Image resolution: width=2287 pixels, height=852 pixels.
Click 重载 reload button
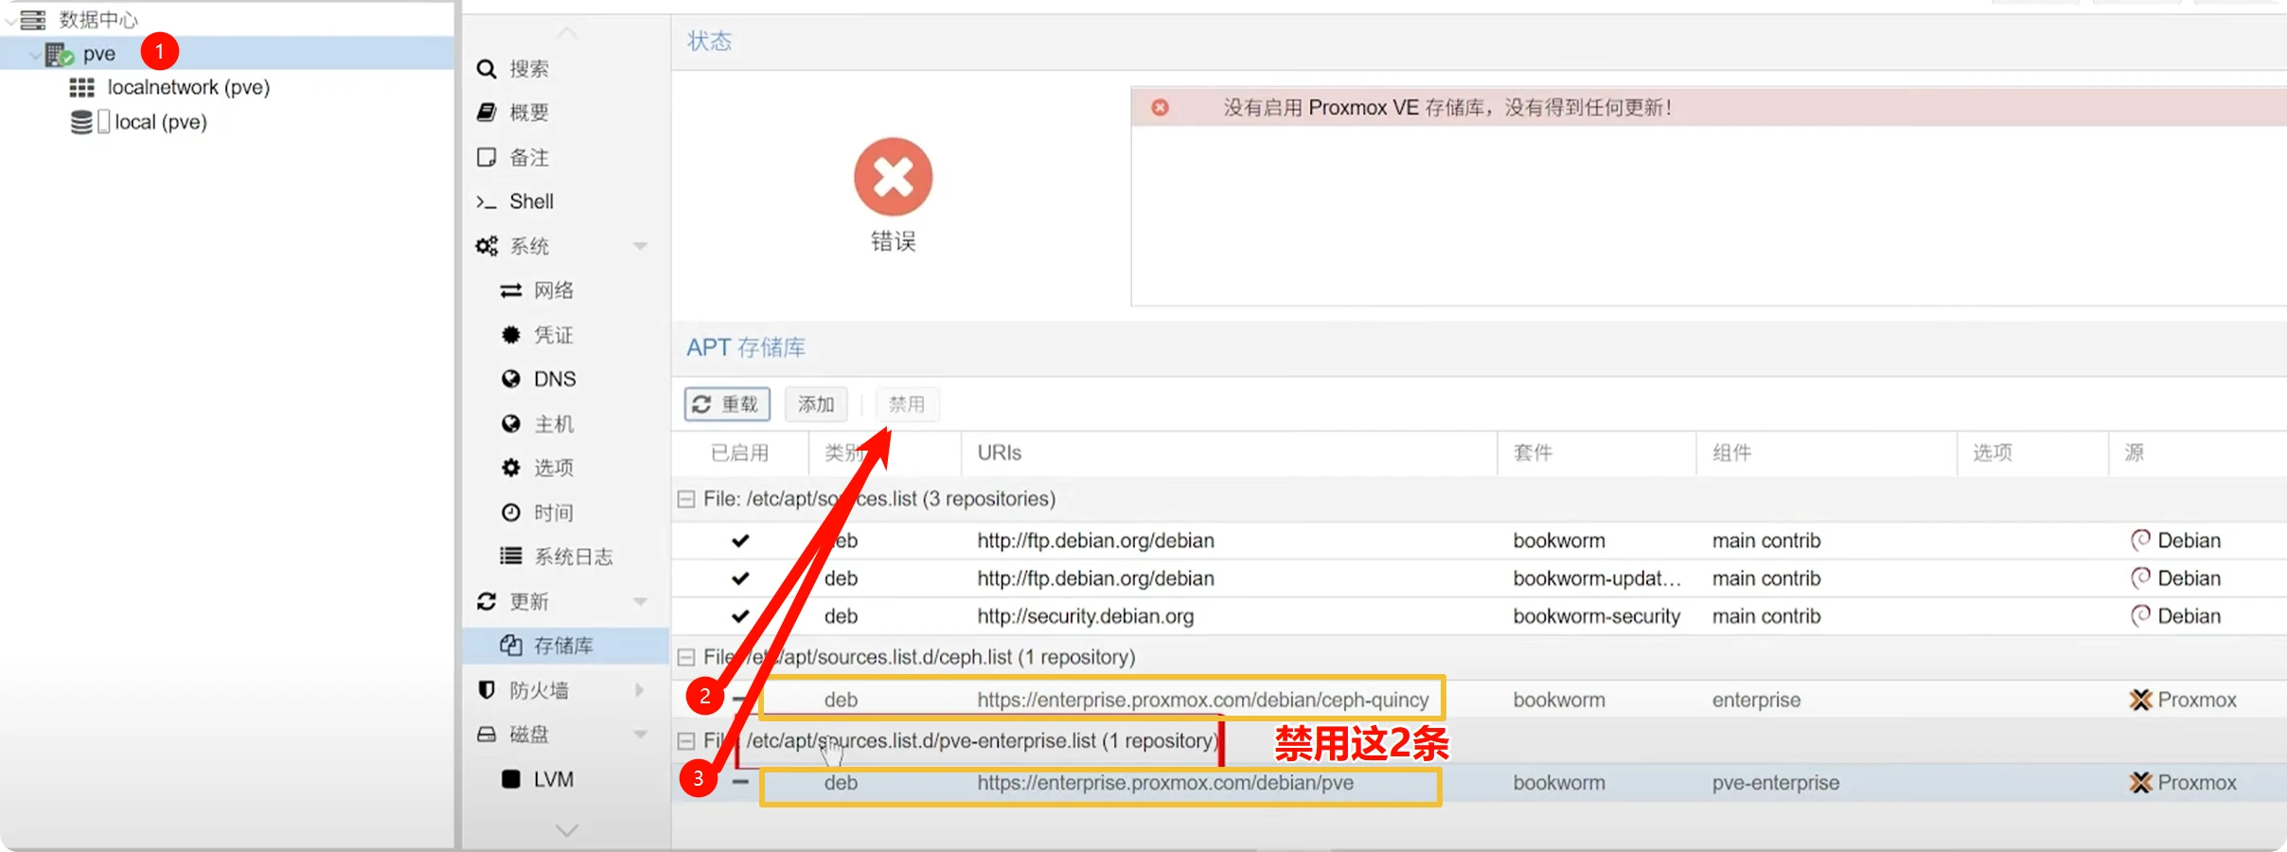[727, 404]
